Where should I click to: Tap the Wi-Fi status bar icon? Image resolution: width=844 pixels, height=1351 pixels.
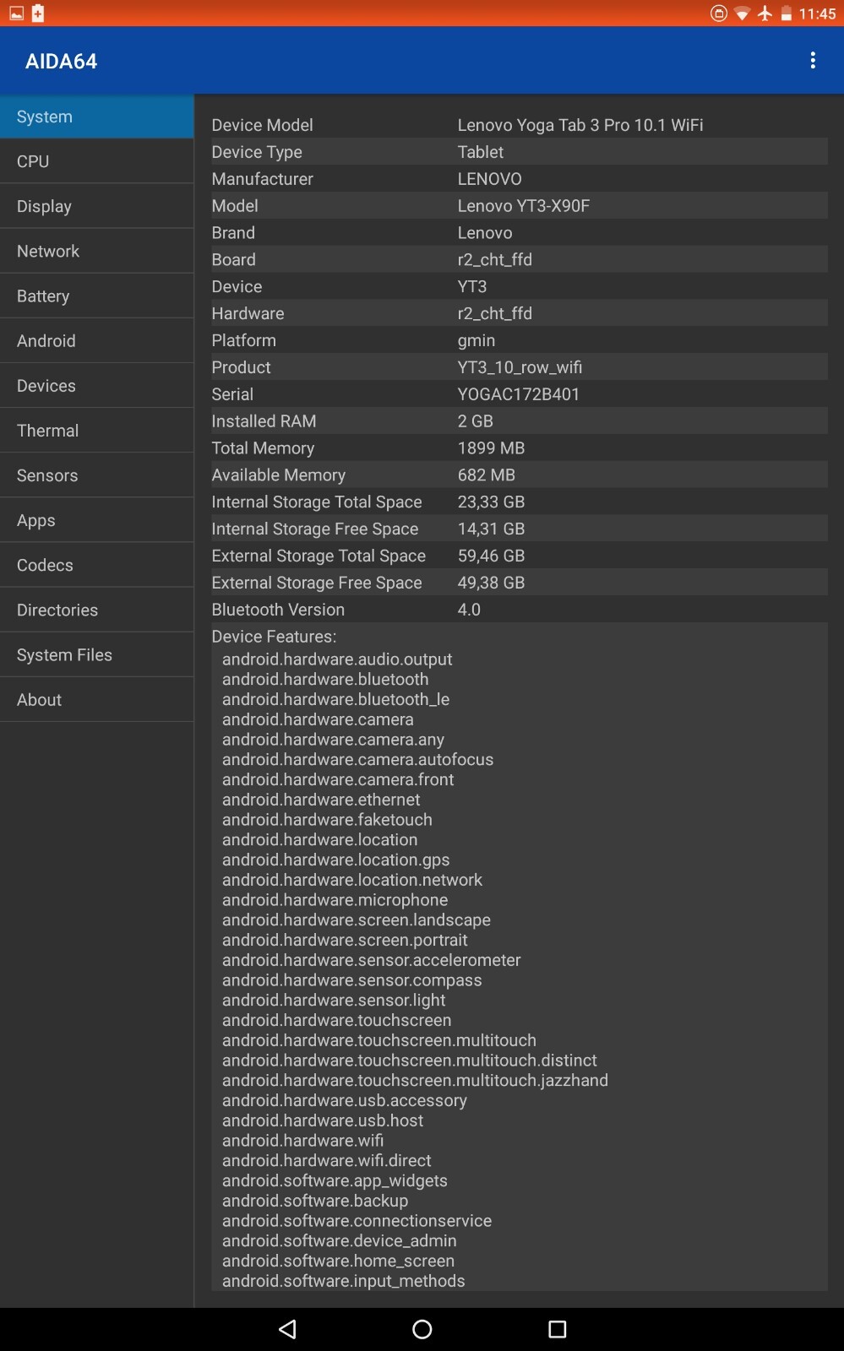(x=742, y=14)
